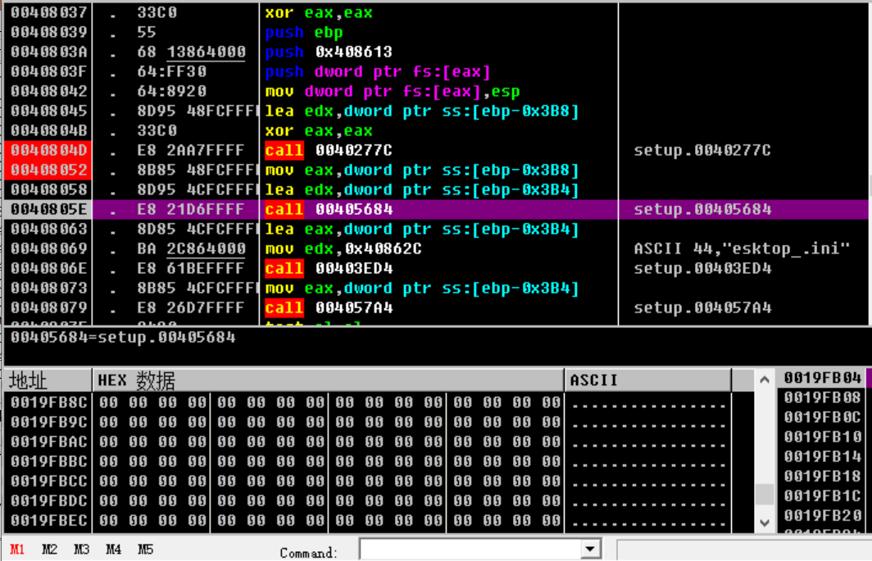872x561 pixels.
Task: Click the ASCII "esktop_.ini" comment
Action: (x=742, y=249)
